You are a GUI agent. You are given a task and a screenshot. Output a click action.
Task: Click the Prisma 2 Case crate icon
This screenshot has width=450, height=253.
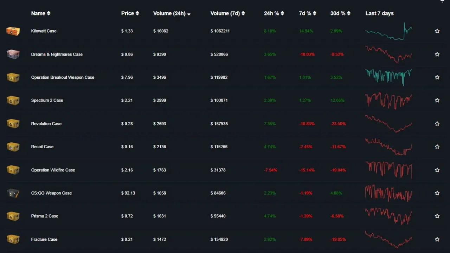13,216
